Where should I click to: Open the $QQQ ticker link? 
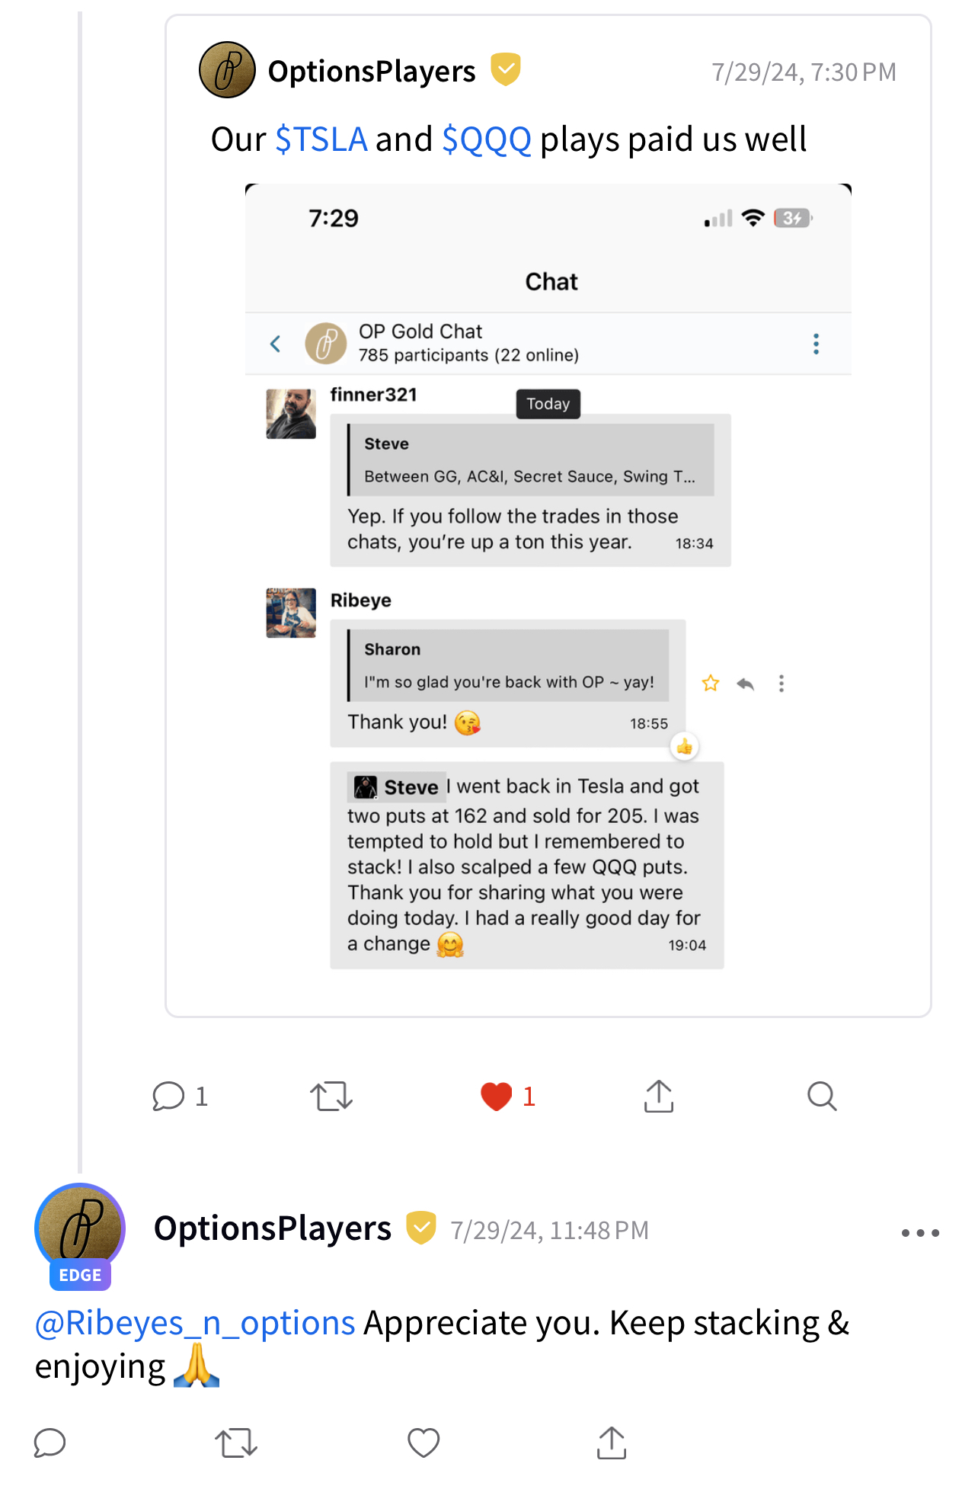click(x=486, y=139)
